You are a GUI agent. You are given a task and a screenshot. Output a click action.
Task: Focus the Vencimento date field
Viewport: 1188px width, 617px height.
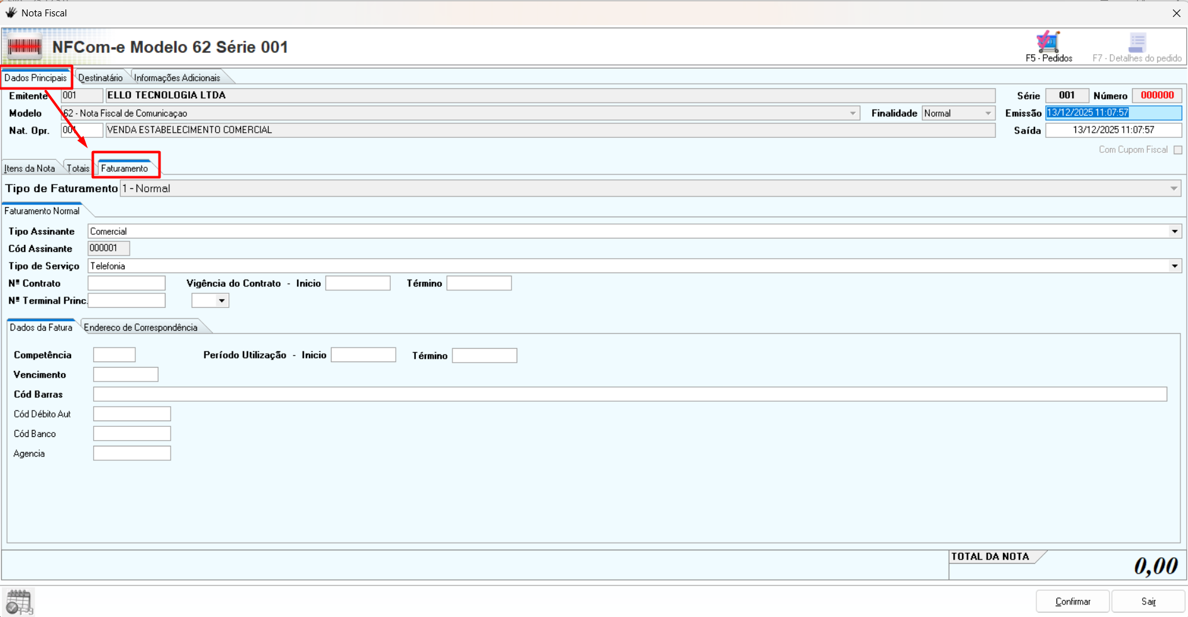click(125, 375)
